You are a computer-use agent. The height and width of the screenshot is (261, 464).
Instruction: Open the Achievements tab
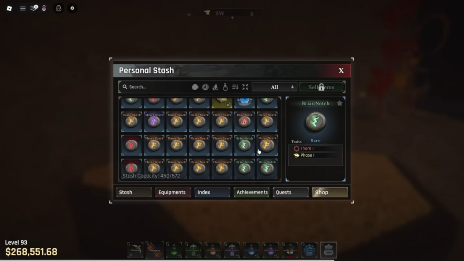click(251, 192)
